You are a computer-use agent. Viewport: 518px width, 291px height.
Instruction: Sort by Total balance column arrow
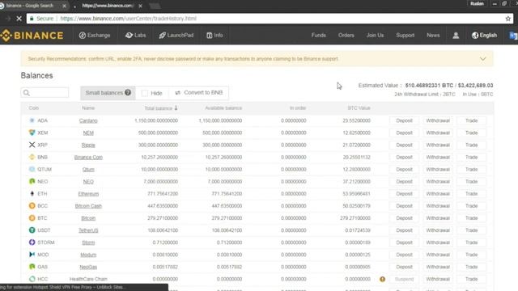(x=176, y=108)
